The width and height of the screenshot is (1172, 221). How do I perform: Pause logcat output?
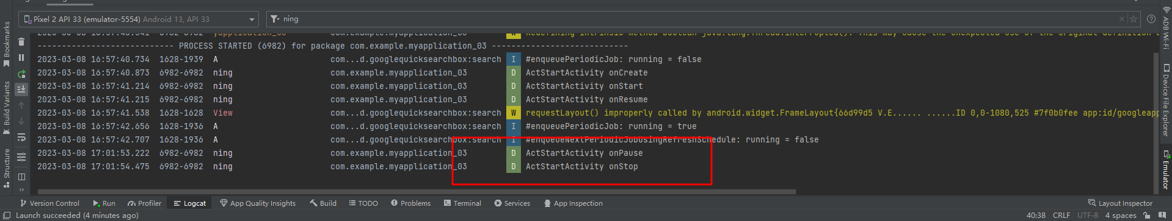pos(21,58)
